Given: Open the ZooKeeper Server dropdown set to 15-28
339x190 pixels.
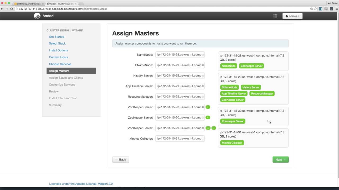Looking at the screenshot, I should (180, 107).
